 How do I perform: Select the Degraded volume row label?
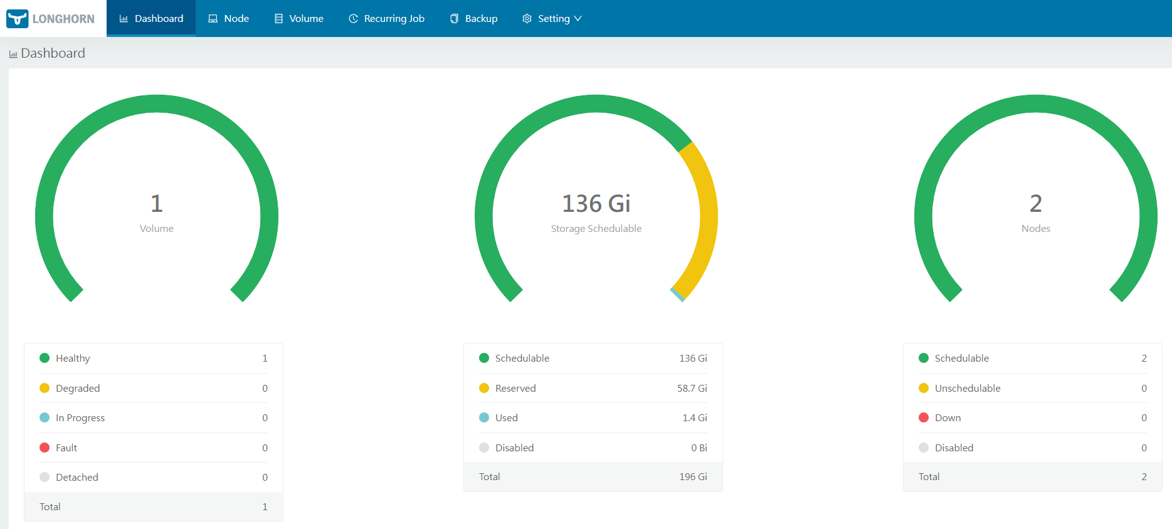(x=78, y=388)
